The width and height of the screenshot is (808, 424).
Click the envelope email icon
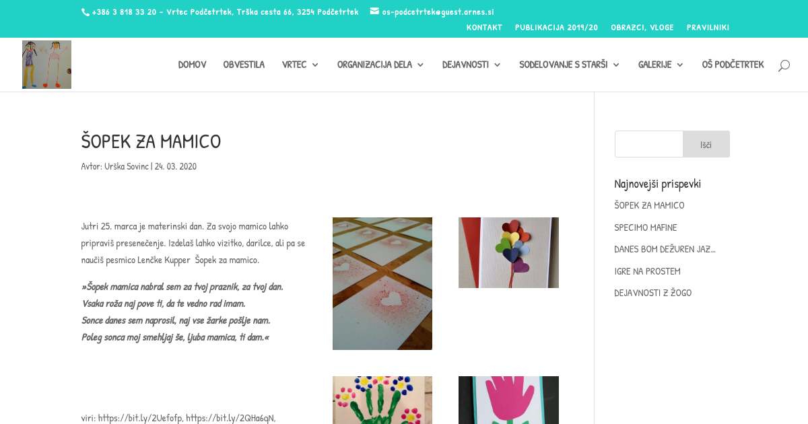pos(374,11)
